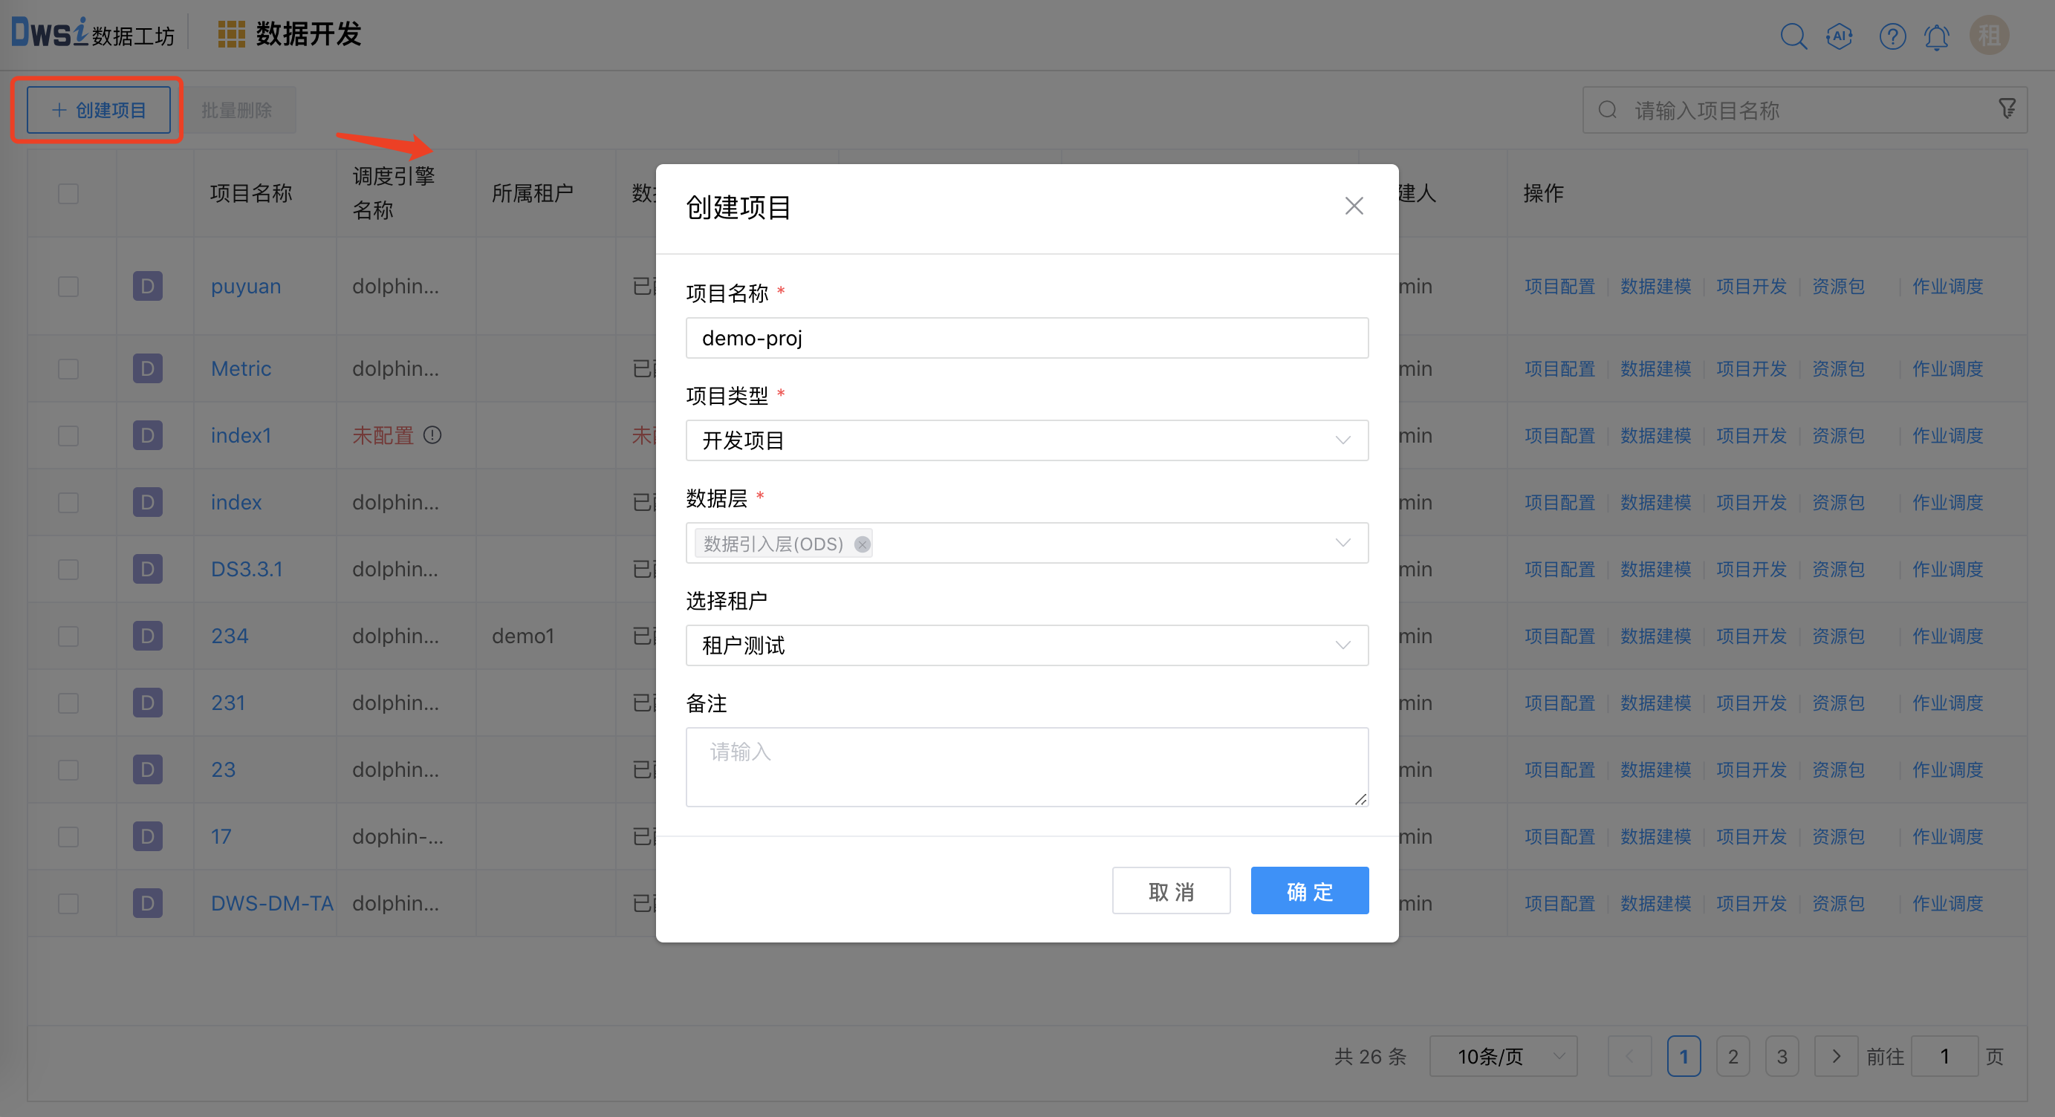Click the user avatar icon

tap(1988, 36)
